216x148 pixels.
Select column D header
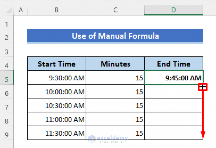pos(173,10)
